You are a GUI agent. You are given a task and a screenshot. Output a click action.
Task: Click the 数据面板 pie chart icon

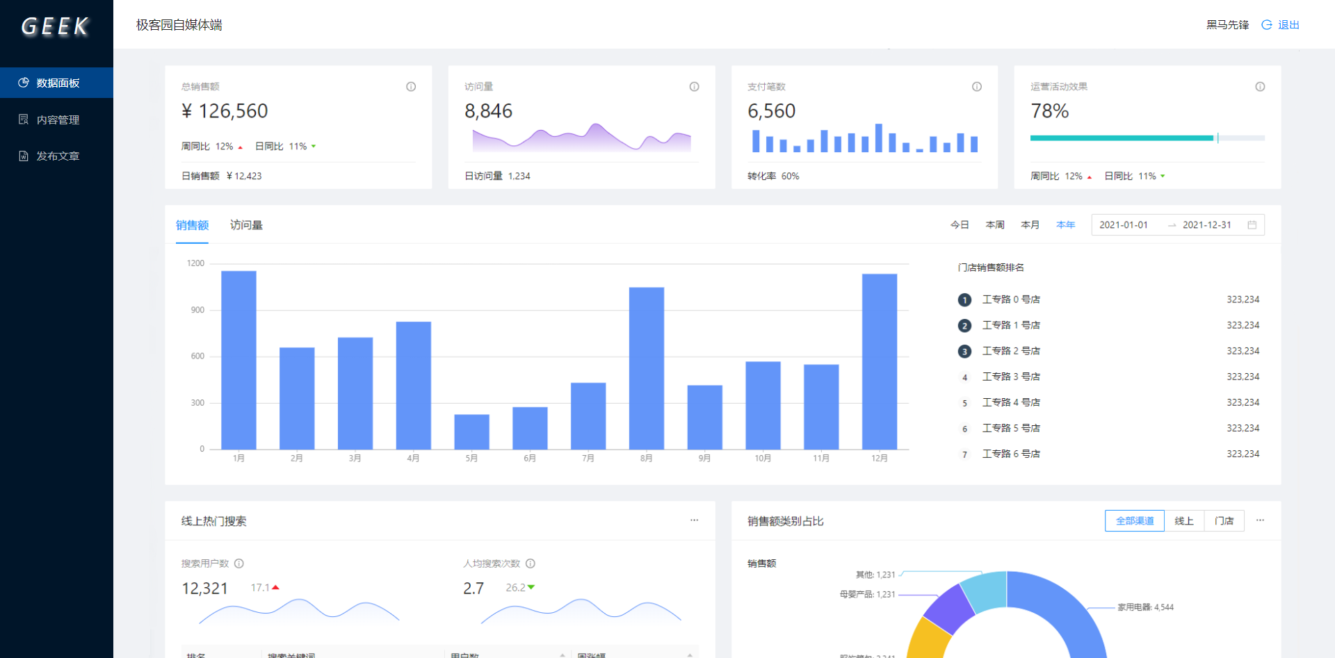[x=24, y=83]
